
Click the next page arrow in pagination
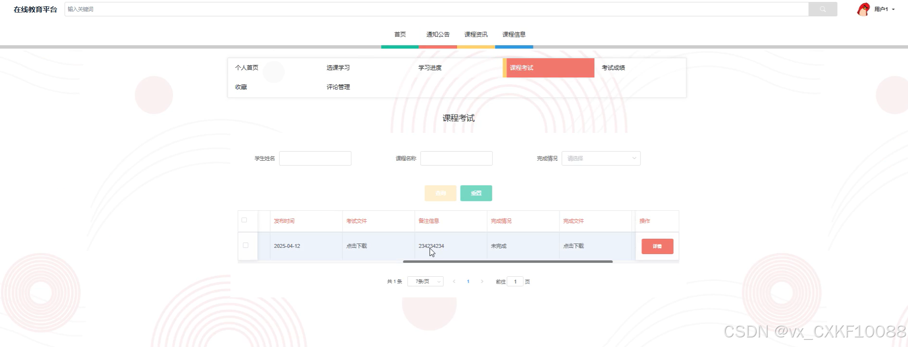coord(482,282)
